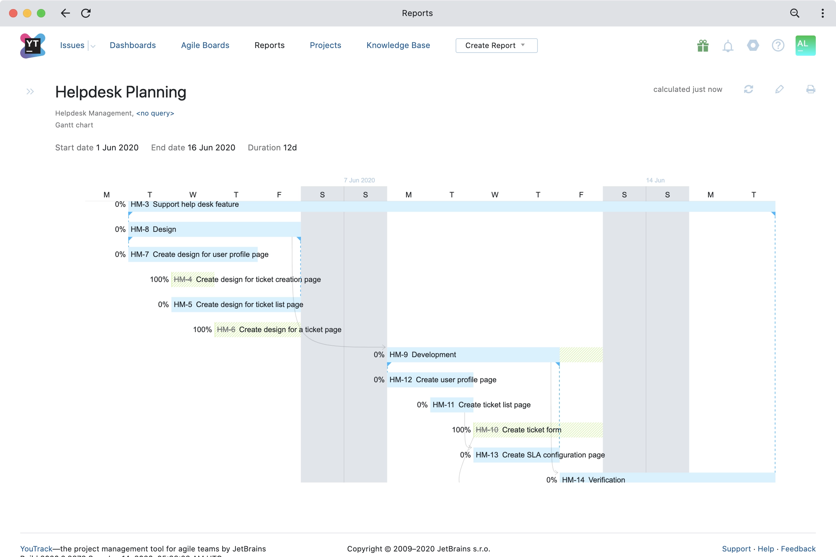
Task: Print the report with printer icon
Action: click(x=811, y=89)
